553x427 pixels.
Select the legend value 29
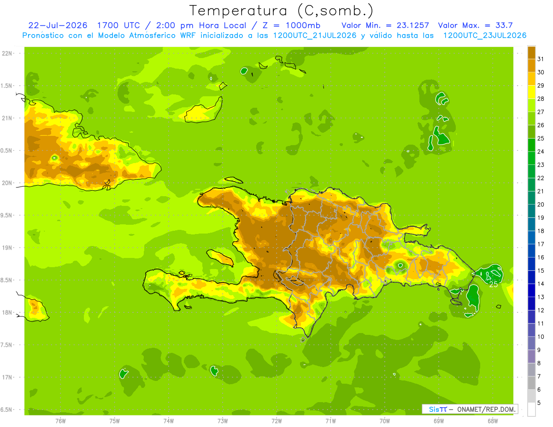point(541,86)
